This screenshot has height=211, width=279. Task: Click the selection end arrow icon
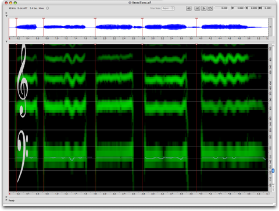click(246, 8)
